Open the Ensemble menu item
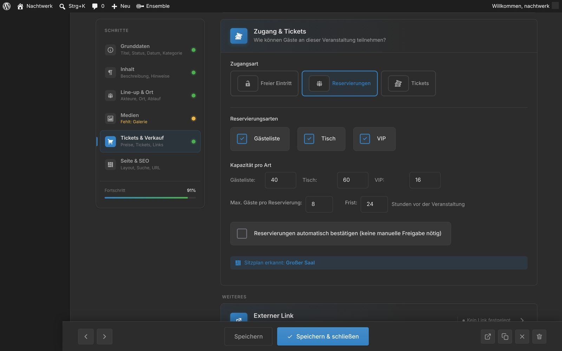 tap(153, 6)
